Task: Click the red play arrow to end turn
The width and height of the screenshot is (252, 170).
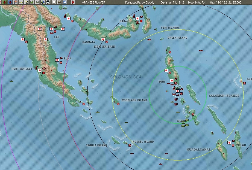Action: 73,2
